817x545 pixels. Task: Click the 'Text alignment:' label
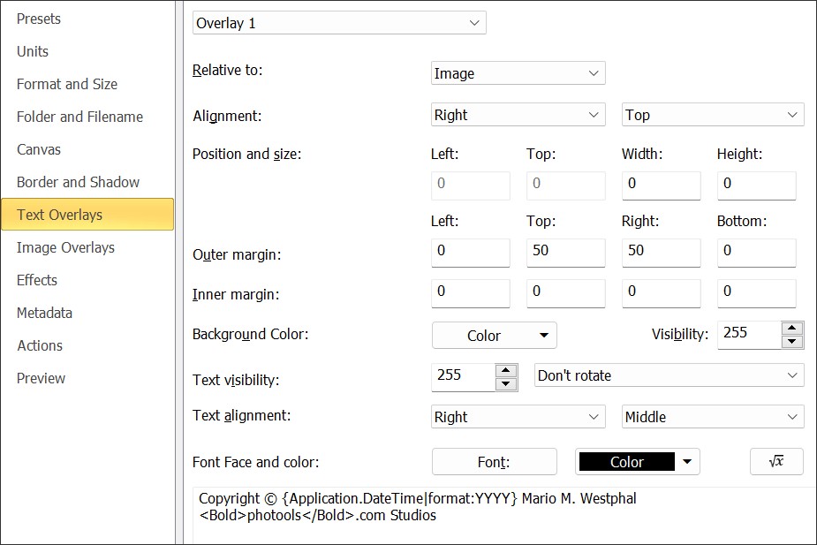click(242, 416)
